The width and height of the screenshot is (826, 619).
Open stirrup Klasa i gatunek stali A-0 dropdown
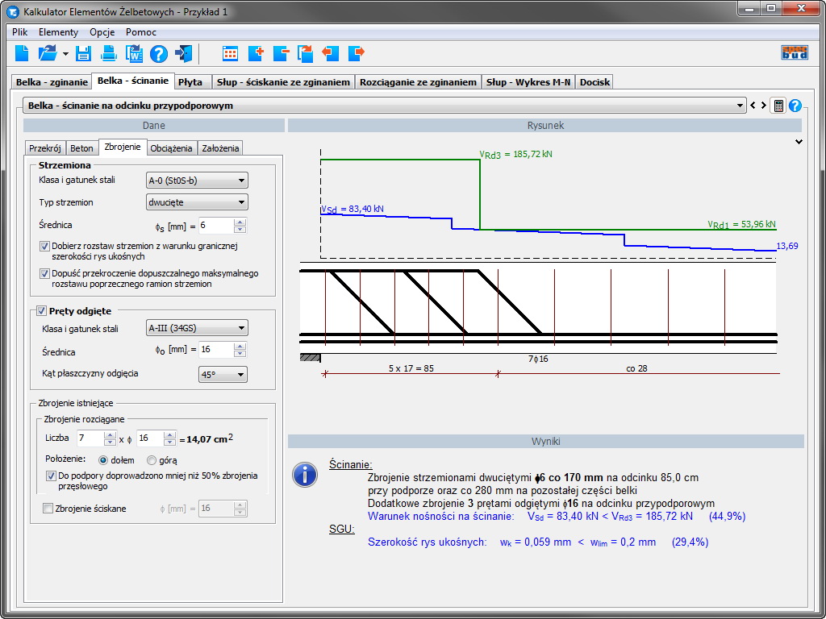point(197,181)
